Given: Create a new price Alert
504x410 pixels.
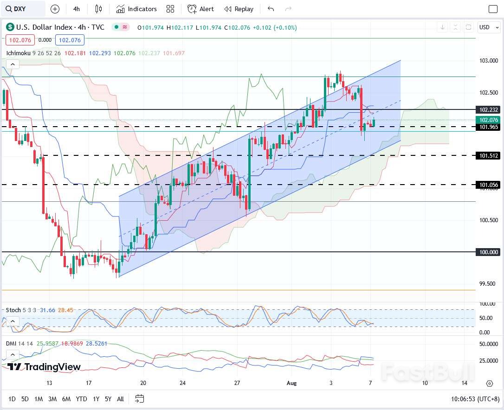Looking at the screenshot, I should pyautogui.click(x=200, y=9).
